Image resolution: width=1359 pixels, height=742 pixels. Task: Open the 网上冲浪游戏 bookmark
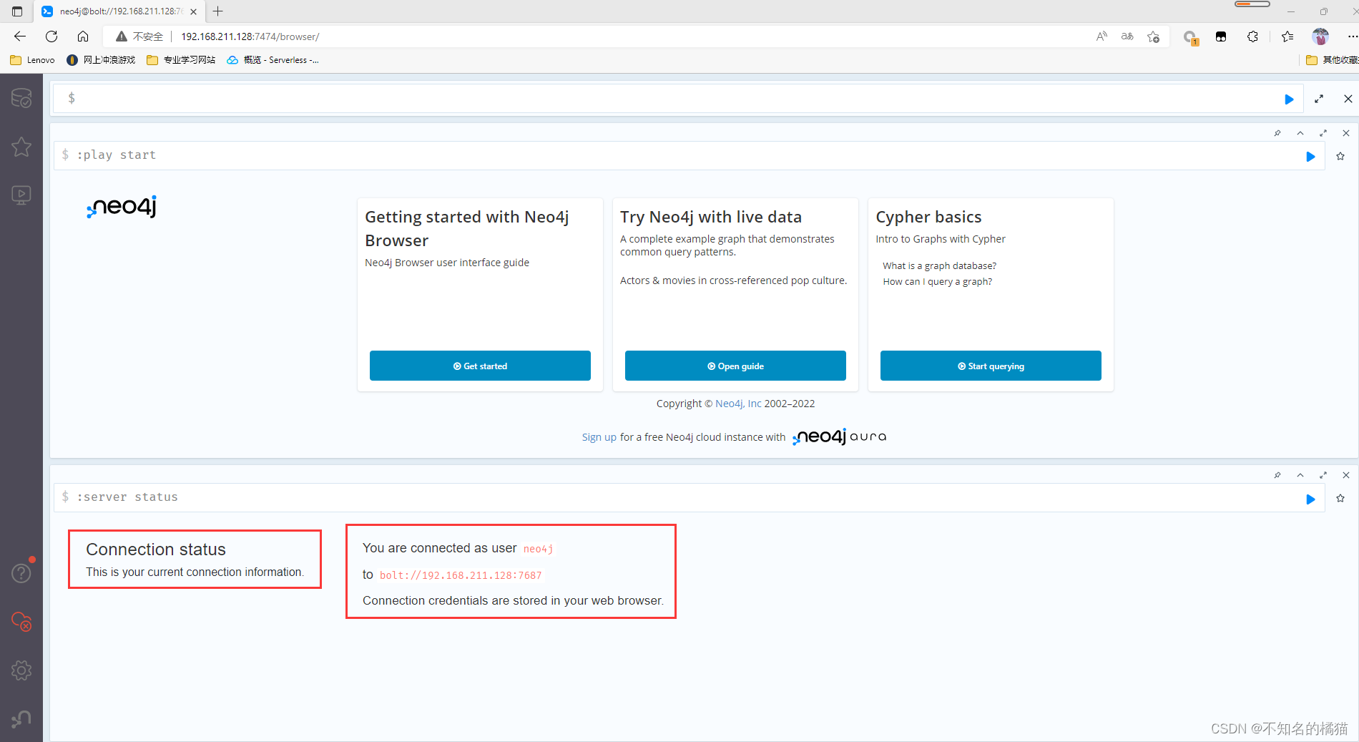click(101, 60)
